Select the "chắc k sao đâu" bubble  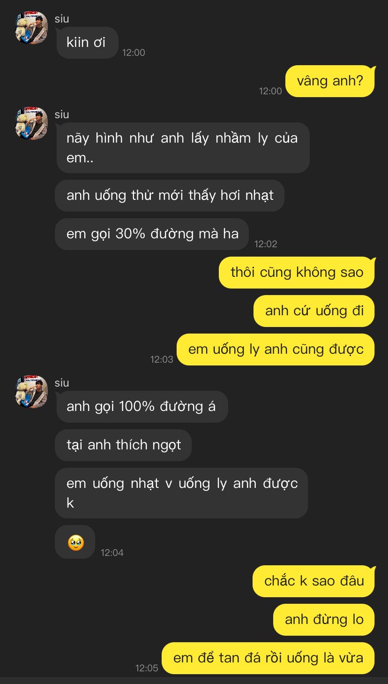(313, 581)
